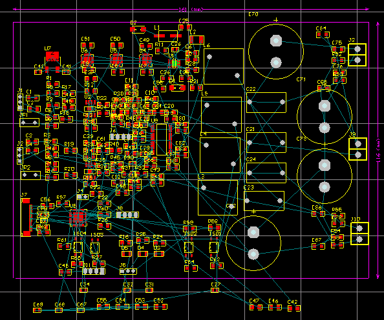
Task: Select inductor L5 outline
Action: point(221,115)
